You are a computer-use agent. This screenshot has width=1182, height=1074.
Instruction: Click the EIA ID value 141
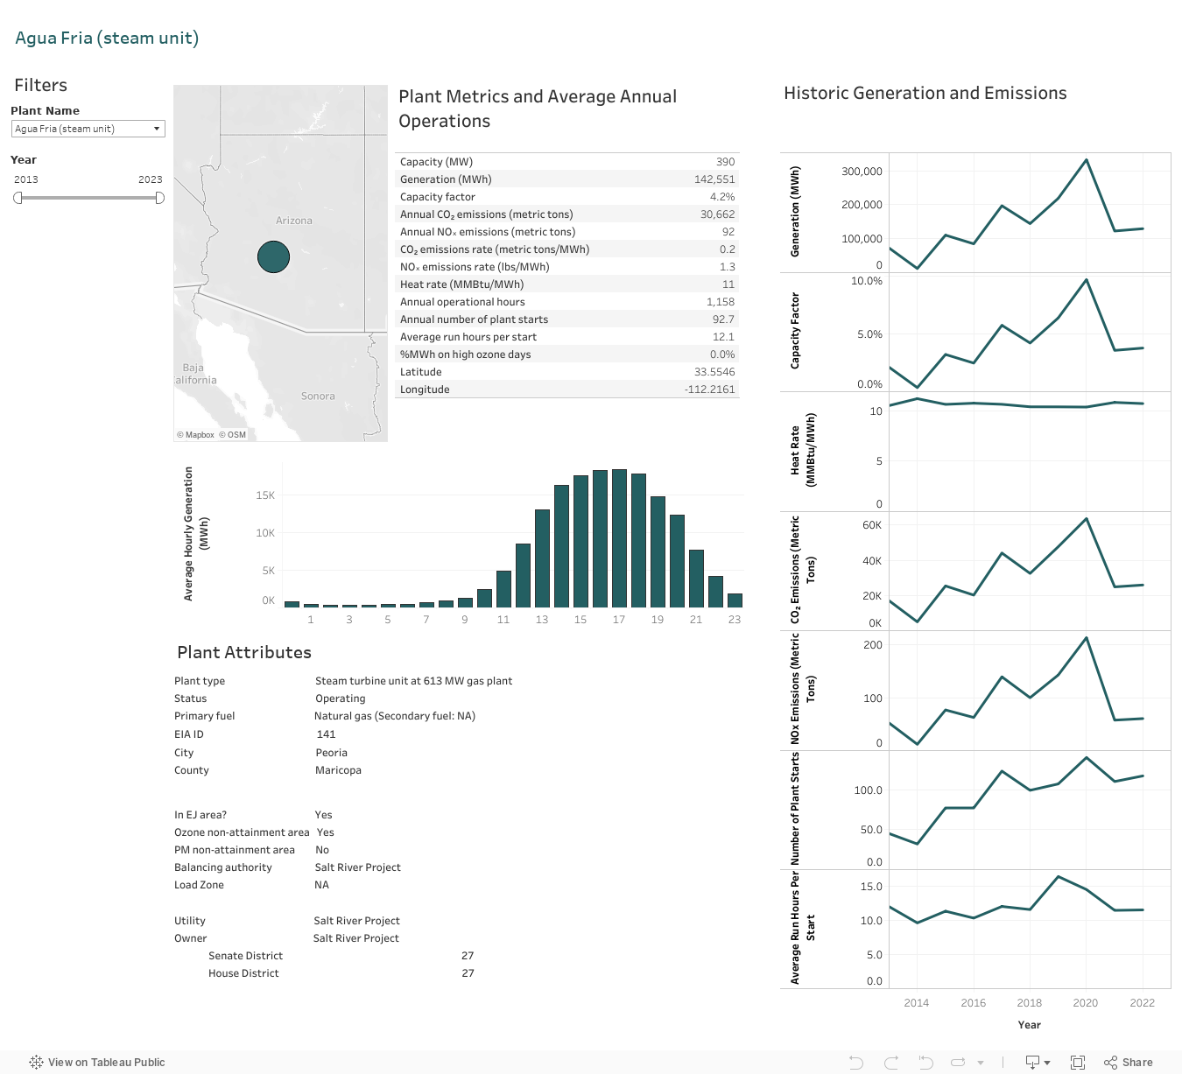pyautogui.click(x=326, y=734)
